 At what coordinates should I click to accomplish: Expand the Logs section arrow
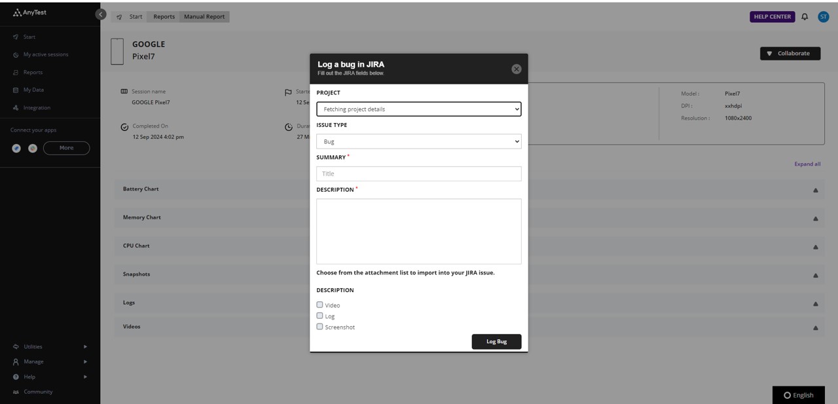click(x=816, y=304)
